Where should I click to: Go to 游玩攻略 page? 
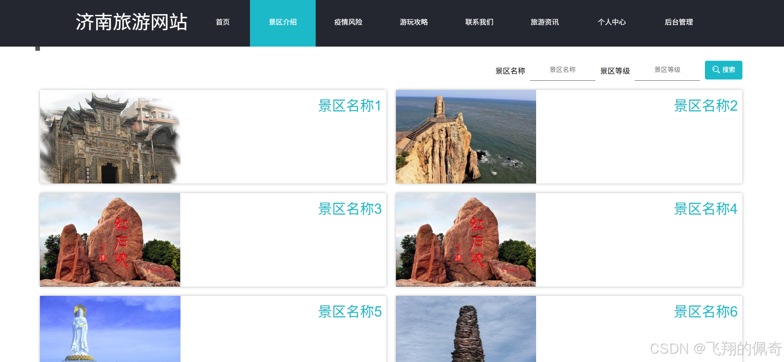click(x=414, y=22)
